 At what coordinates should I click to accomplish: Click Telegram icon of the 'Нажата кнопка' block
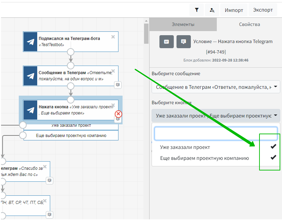pos(30,110)
